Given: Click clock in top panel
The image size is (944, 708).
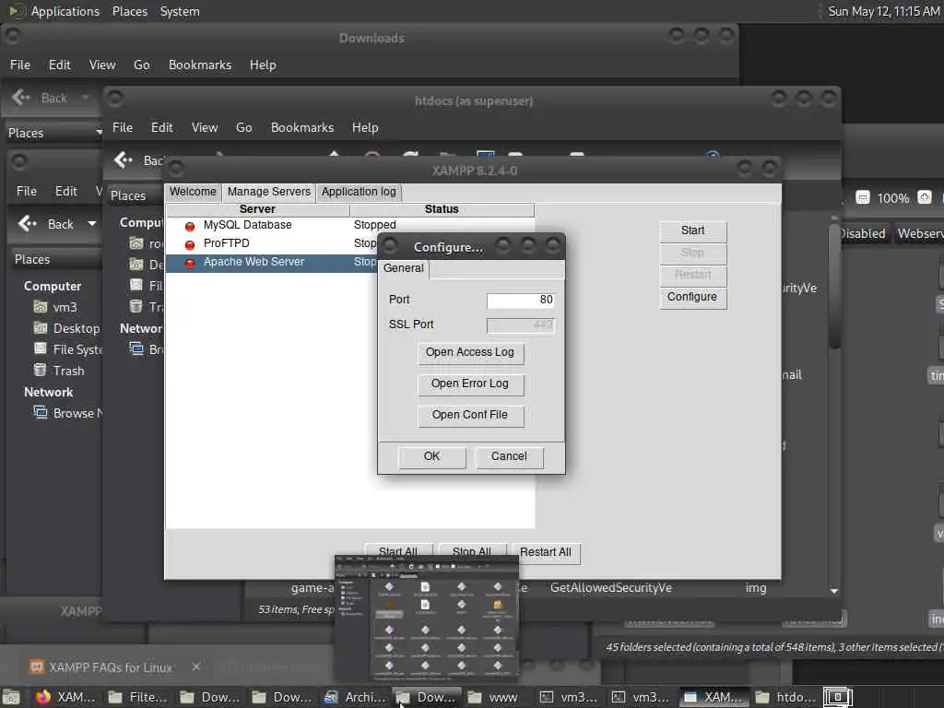Looking at the screenshot, I should (883, 11).
